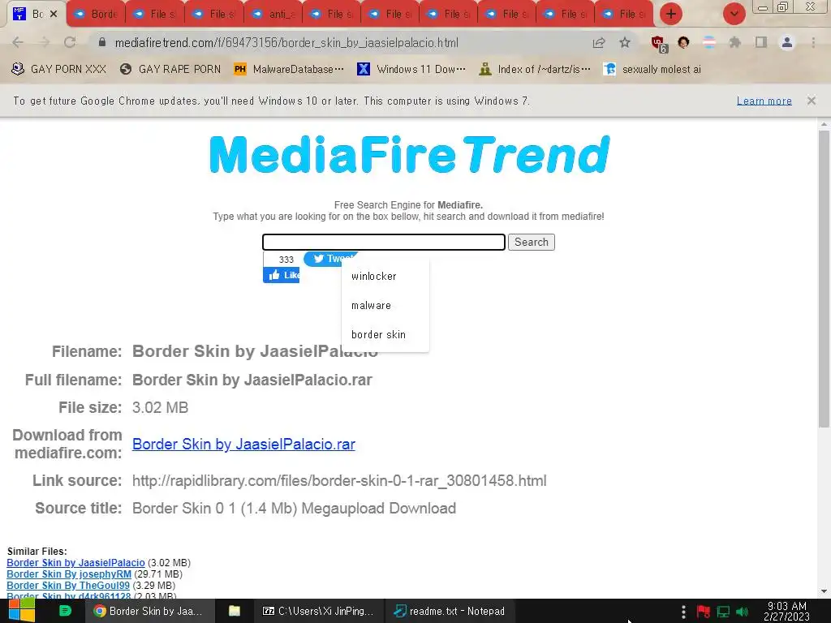Switch to the second tab labeled Borde
This screenshot has height=623, width=831.
click(x=96, y=15)
